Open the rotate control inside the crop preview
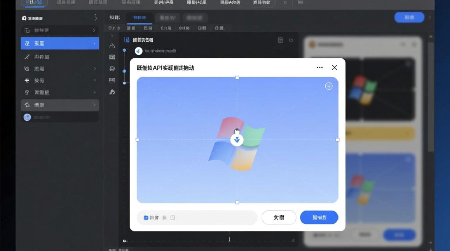The height and width of the screenshot is (251, 450). coord(328,86)
